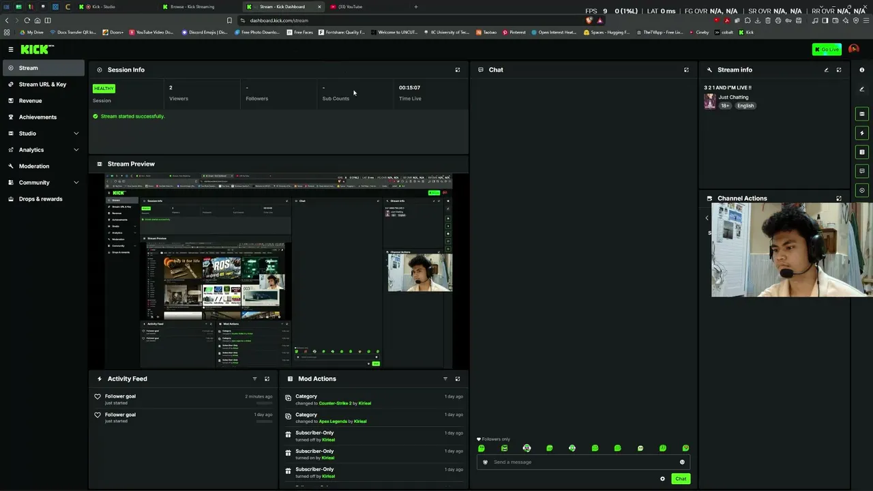Open the Pinterest bookmark
This screenshot has height=491, width=873.
click(x=514, y=33)
